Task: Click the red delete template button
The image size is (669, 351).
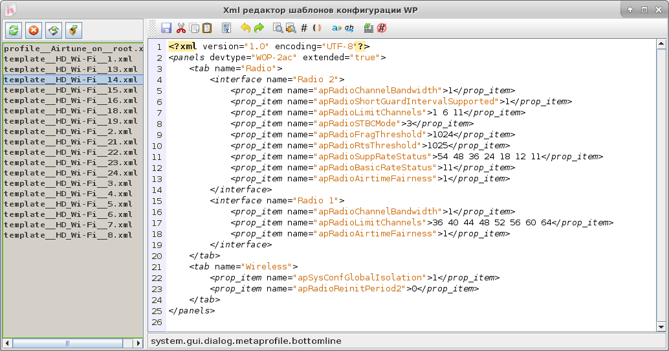Action: 34,30
